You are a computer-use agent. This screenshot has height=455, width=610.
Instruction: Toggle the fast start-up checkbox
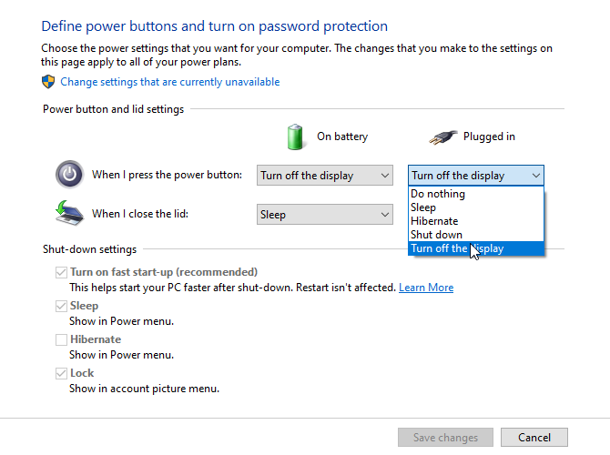pyautogui.click(x=62, y=272)
